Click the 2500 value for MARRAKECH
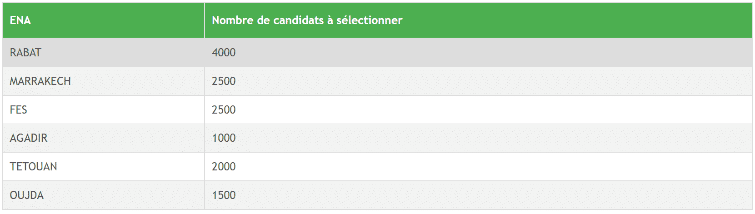This screenshot has width=755, height=214. click(x=224, y=81)
